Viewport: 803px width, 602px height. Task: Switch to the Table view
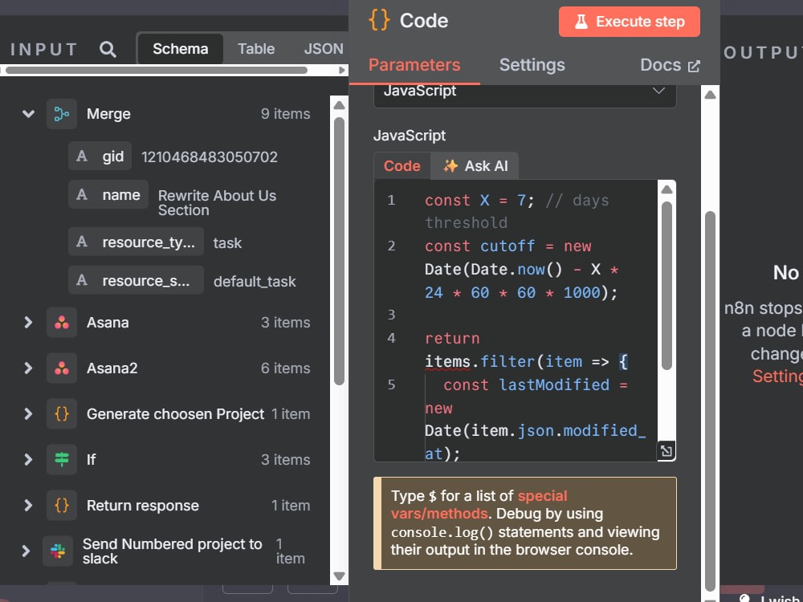tap(256, 49)
